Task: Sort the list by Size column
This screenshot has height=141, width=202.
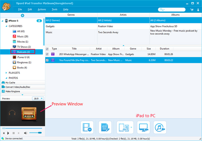Action: coord(149,49)
